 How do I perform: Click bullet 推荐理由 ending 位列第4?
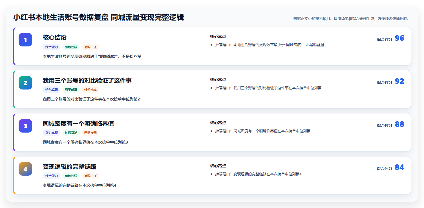258,174
